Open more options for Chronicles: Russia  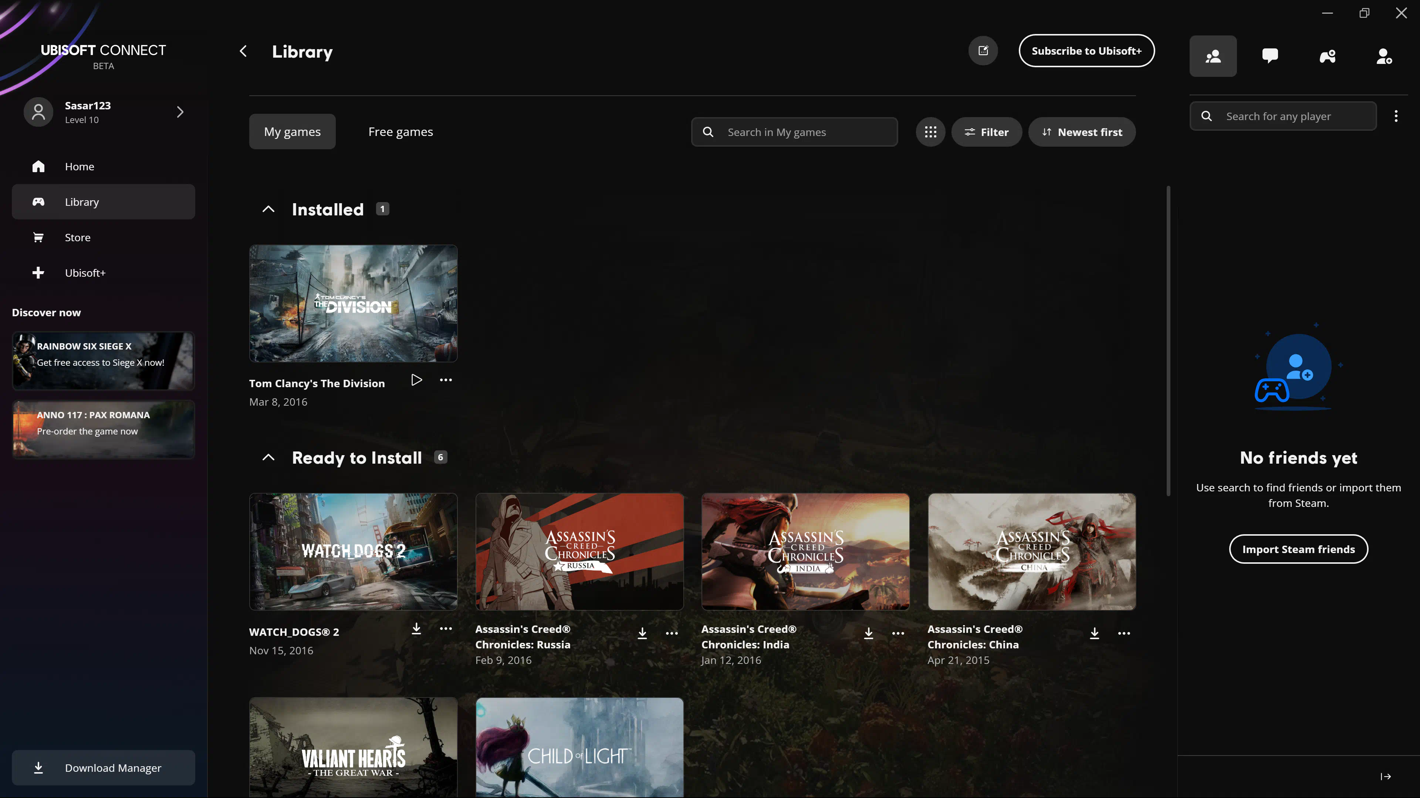(x=672, y=633)
